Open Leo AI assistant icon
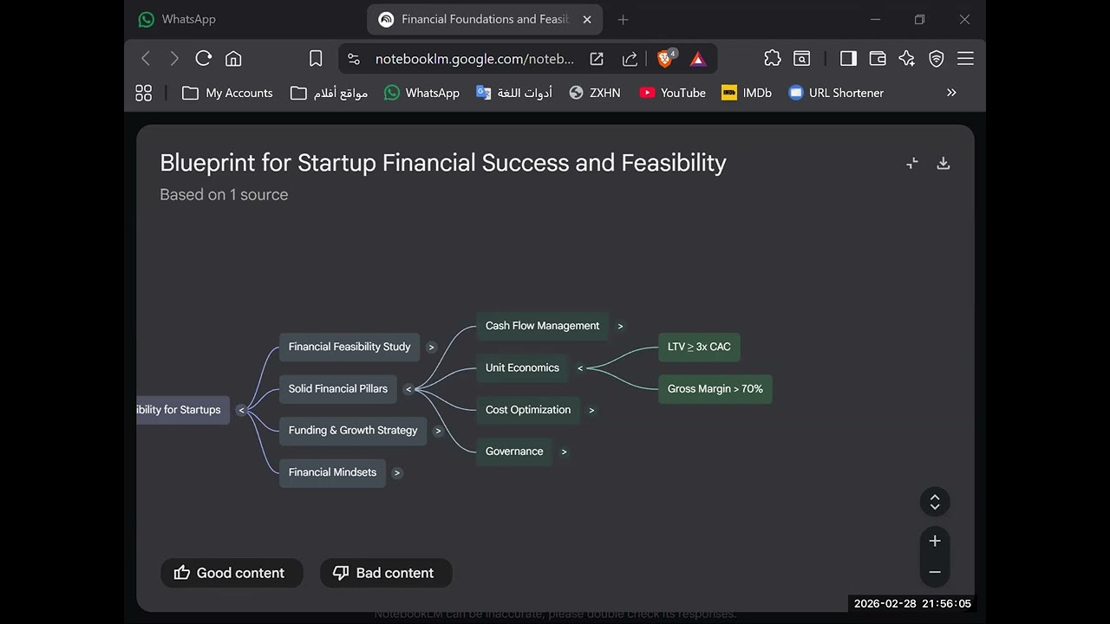 pos(907,58)
